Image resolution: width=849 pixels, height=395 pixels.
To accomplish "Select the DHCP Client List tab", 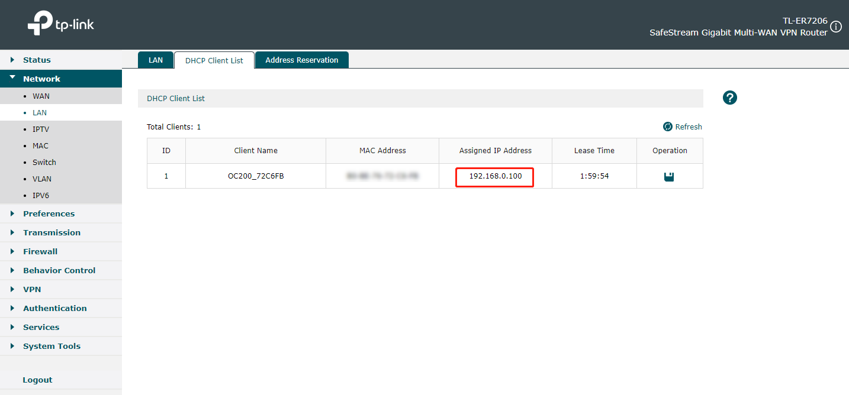I will click(214, 60).
